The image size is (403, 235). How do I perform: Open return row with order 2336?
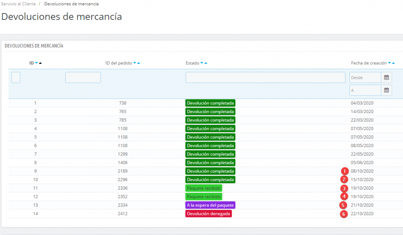pos(206,188)
